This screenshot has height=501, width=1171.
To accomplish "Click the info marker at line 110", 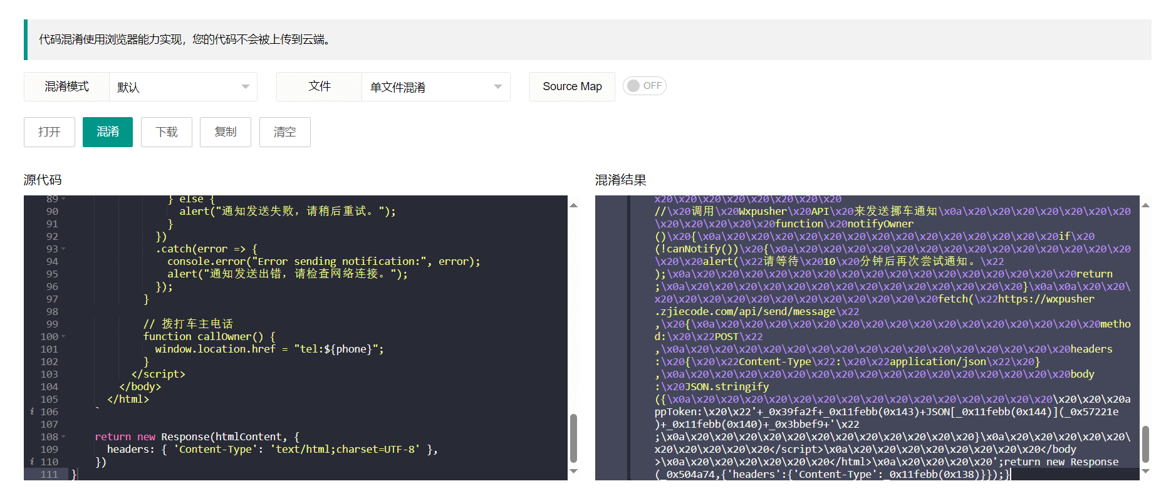I will [x=32, y=462].
